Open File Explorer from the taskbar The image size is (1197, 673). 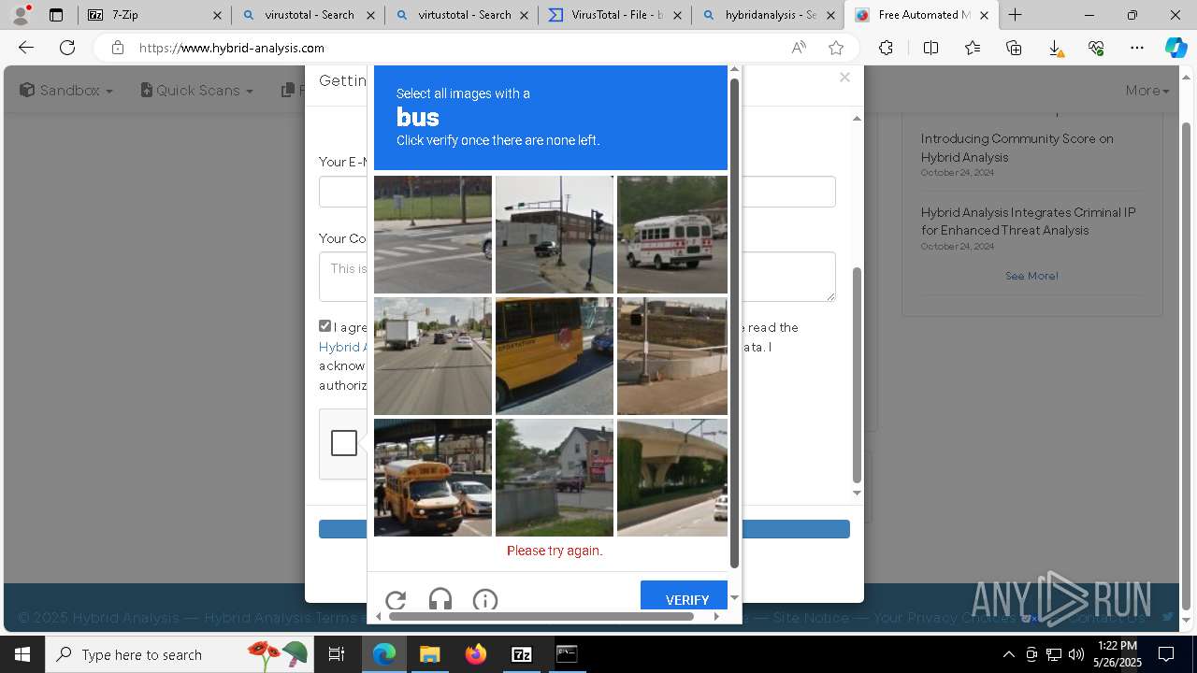(x=429, y=654)
